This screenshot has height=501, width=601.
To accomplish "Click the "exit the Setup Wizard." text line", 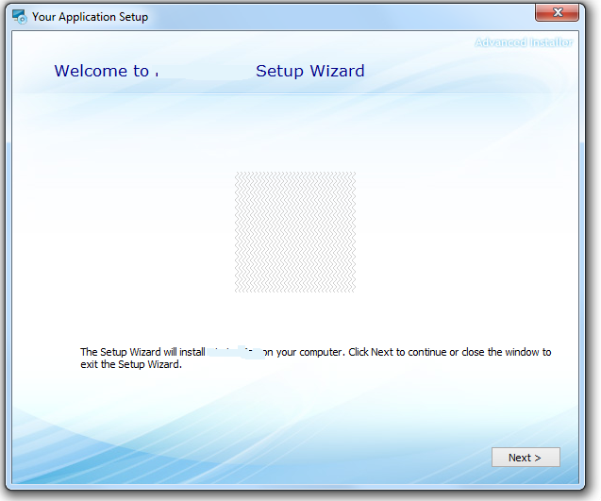I will (x=131, y=365).
